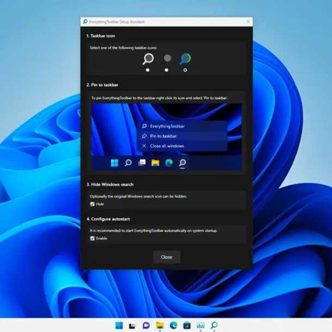Image resolution: width=332 pixels, height=332 pixels.
Task: Click the pin-to-taskbar illustration image
Action: tap(167, 137)
